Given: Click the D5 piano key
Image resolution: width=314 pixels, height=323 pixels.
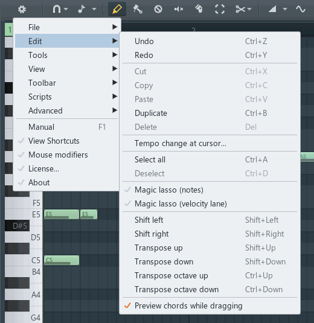Looking at the screenshot, I should click(24, 237).
